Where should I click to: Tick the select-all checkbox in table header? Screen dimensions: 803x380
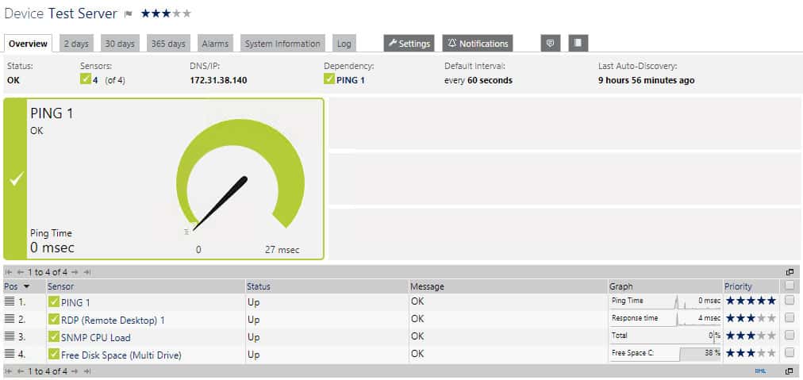(x=790, y=286)
